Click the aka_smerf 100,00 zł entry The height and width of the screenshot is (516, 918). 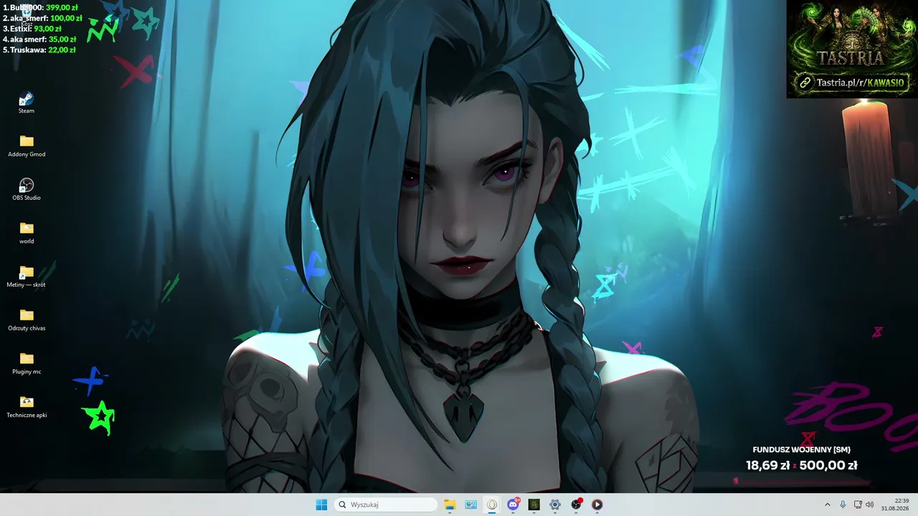42,18
